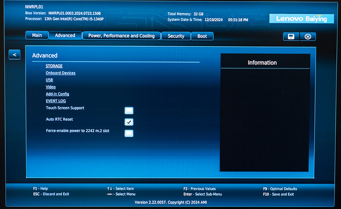Enable Touch Screen Support checkbox
This screenshot has width=341, height=209.
click(129, 110)
